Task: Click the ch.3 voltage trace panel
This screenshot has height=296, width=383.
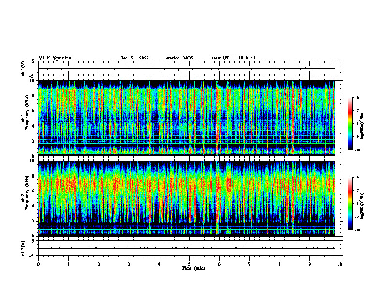Action: 189,248
